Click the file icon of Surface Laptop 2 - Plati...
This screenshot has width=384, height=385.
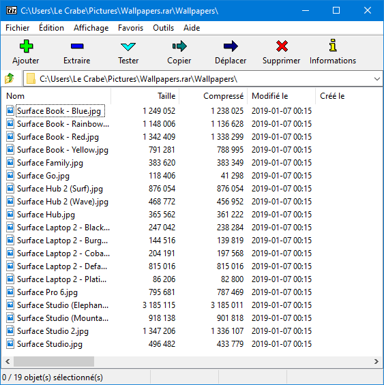click(x=10, y=279)
